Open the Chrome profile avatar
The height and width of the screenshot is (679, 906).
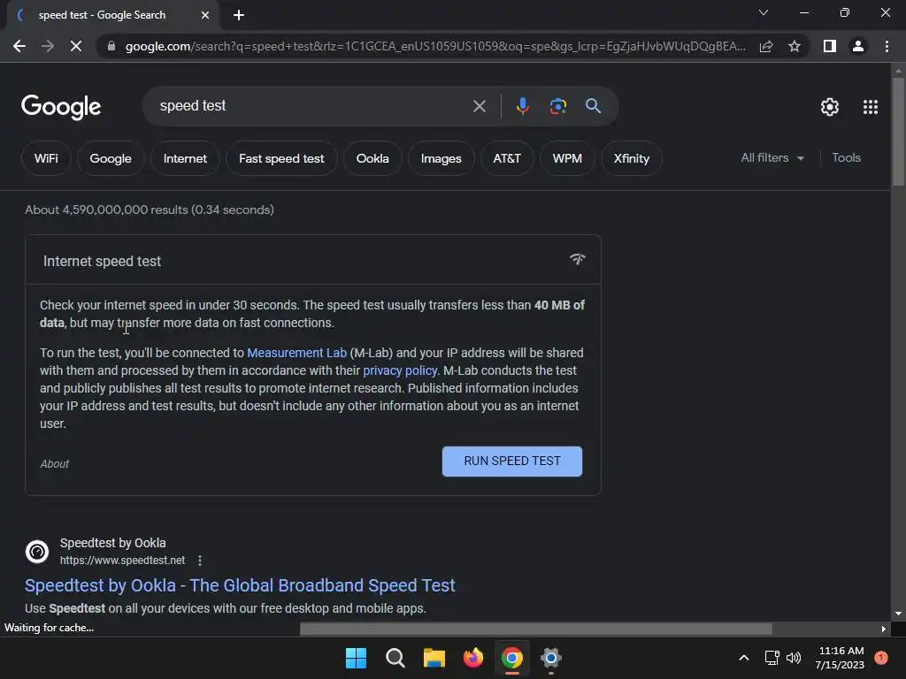tap(858, 46)
